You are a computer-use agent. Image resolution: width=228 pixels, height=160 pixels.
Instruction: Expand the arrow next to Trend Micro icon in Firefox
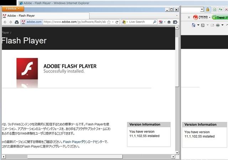tap(165, 22)
